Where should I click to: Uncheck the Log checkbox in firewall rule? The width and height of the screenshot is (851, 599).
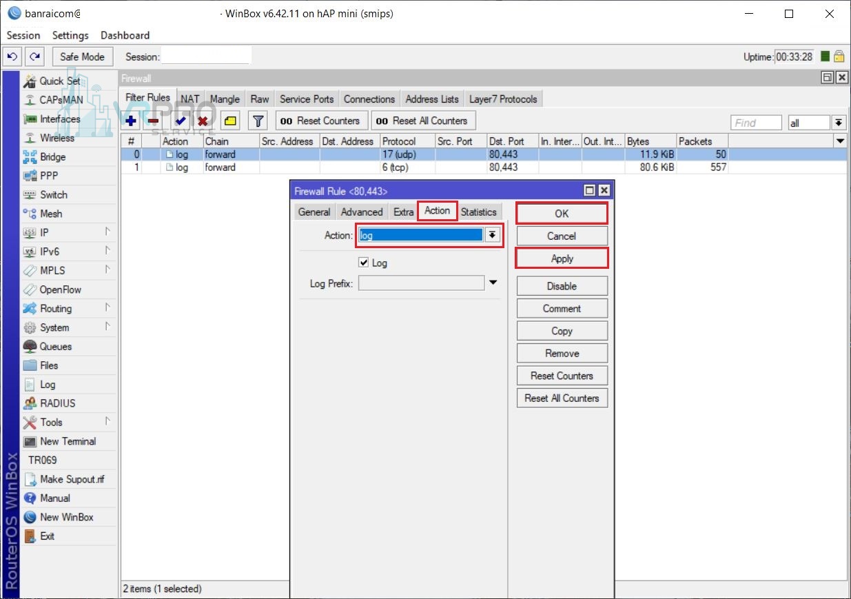(x=365, y=263)
